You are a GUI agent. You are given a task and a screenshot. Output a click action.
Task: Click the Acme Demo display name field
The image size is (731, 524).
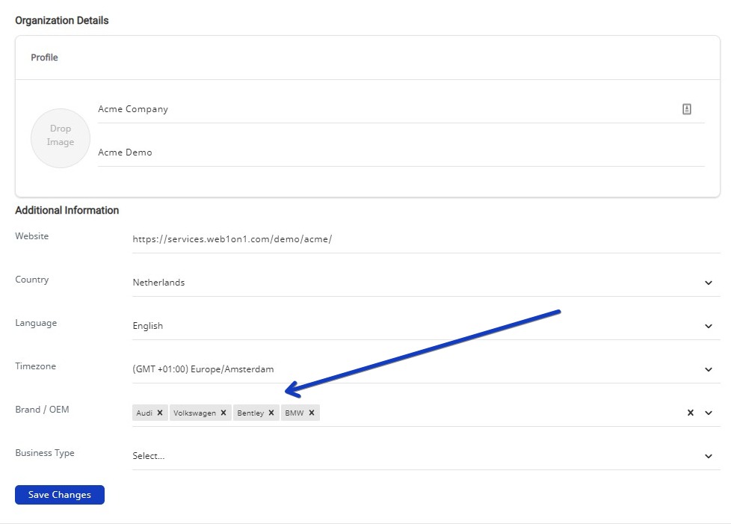(401, 153)
